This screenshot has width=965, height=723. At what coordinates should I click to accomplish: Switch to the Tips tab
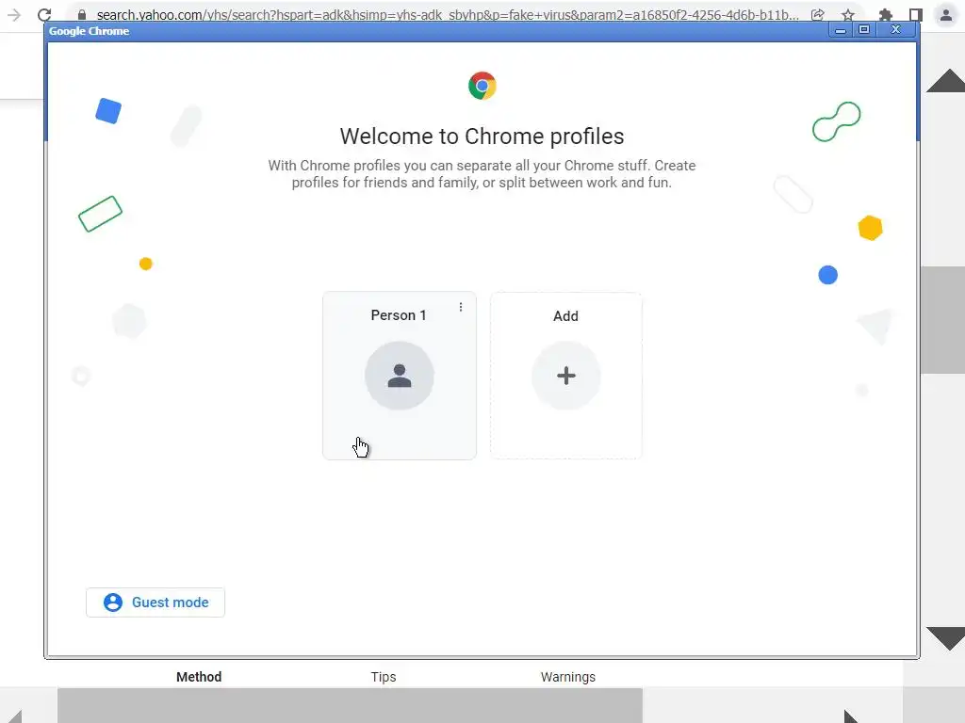pos(384,677)
